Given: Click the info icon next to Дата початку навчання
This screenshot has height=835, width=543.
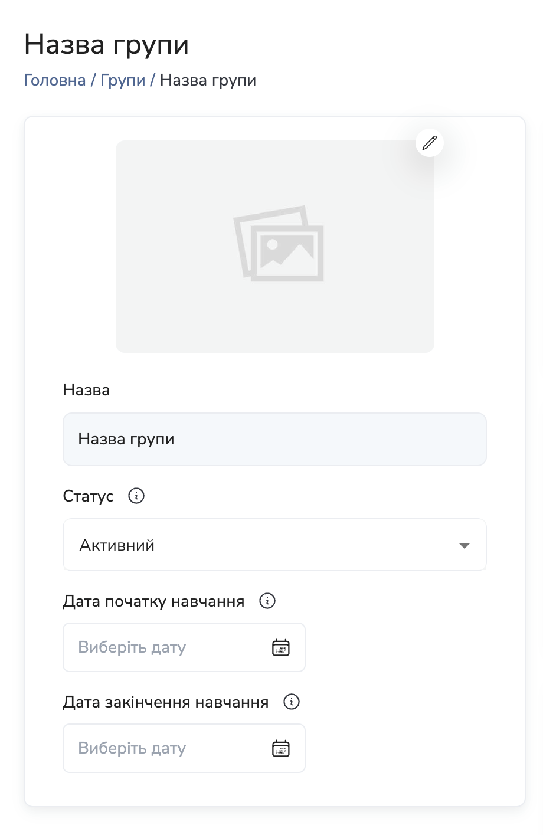Looking at the screenshot, I should click(267, 601).
